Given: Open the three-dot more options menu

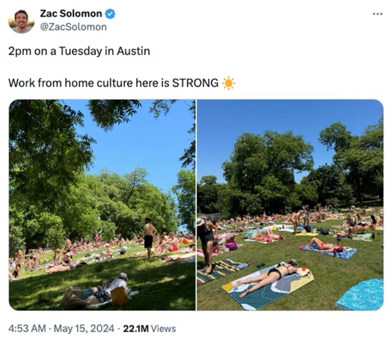Looking at the screenshot, I should pos(378,14).
